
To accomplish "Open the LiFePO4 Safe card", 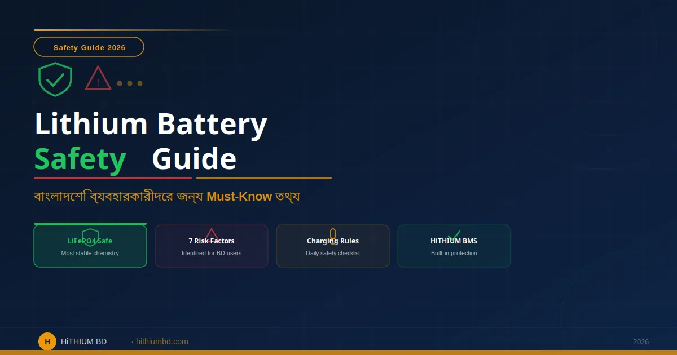I will [x=90, y=246].
